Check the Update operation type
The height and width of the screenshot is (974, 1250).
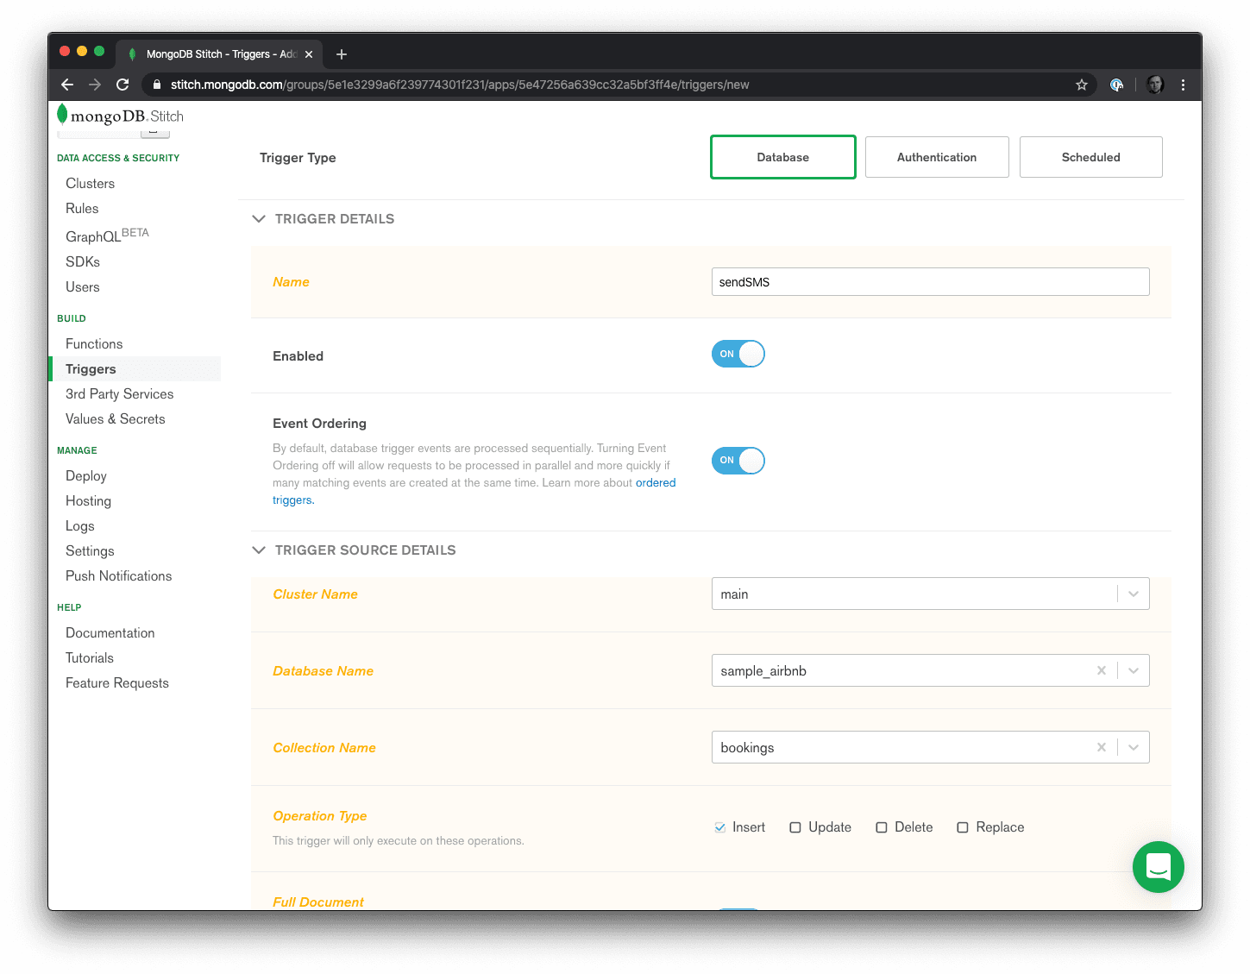click(795, 827)
